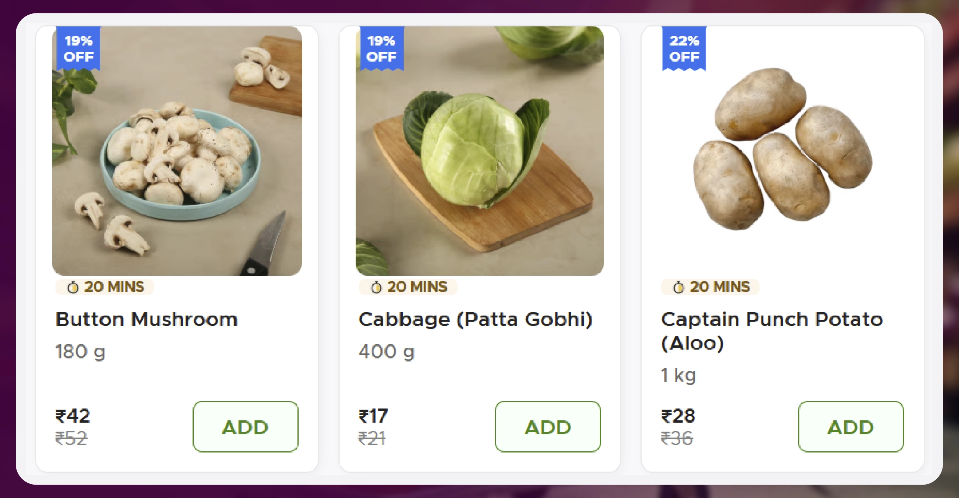Click the ₹28 potato price
The height and width of the screenshot is (498, 959).
(678, 416)
